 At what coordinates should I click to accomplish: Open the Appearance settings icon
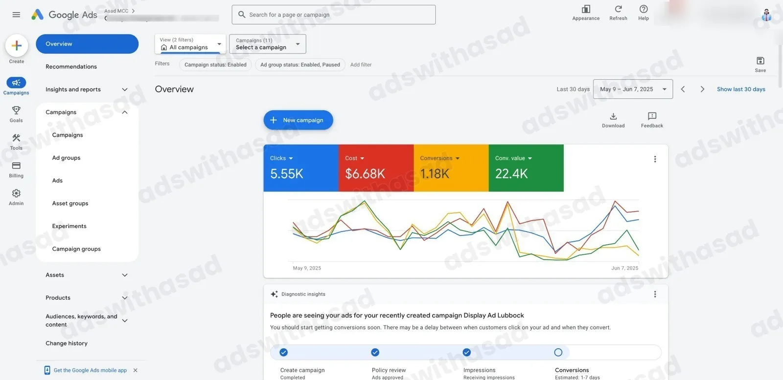coord(586,9)
